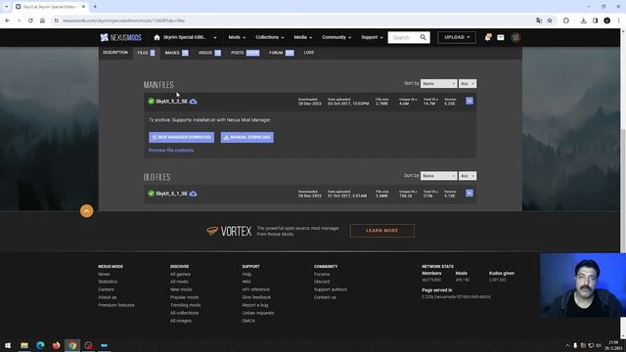The width and height of the screenshot is (626, 352).
Task: Expand the Support navigation menu
Action: point(372,37)
